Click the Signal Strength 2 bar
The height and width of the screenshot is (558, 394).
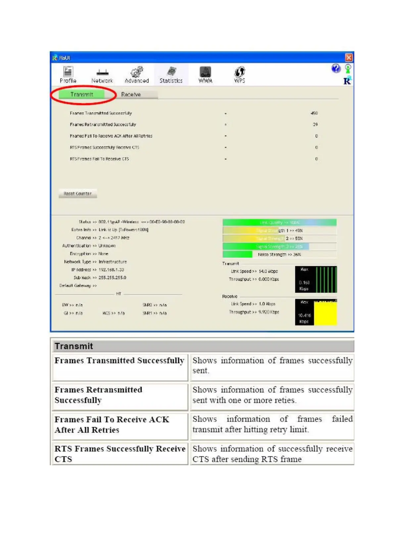[x=279, y=238]
